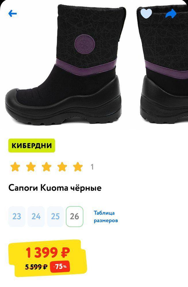Select size 24
This screenshot has width=188, height=287.
click(36, 216)
